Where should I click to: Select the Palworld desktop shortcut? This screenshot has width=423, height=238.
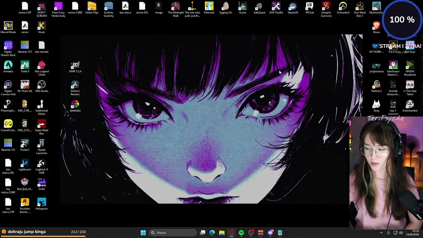[x=209, y=8]
